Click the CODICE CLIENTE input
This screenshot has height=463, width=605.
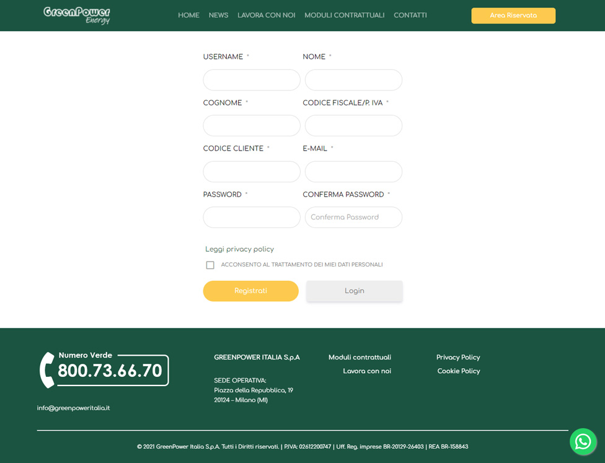[x=252, y=172]
